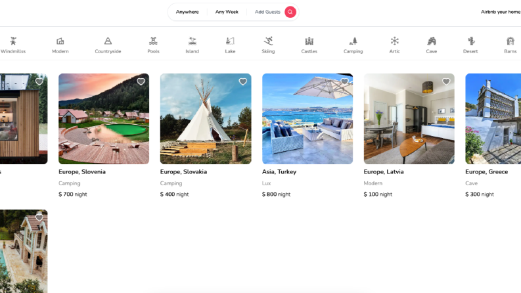Viewport: 521px width, 293px height.
Task: Select the Camping category icon
Action: [353, 41]
